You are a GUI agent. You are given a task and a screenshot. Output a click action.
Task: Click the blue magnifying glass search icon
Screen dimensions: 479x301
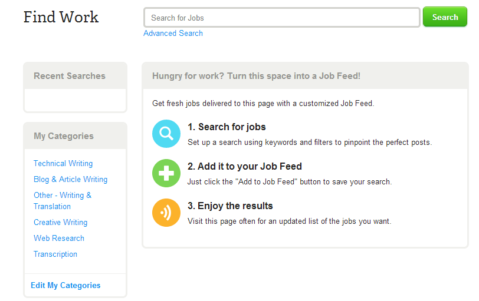click(x=166, y=134)
